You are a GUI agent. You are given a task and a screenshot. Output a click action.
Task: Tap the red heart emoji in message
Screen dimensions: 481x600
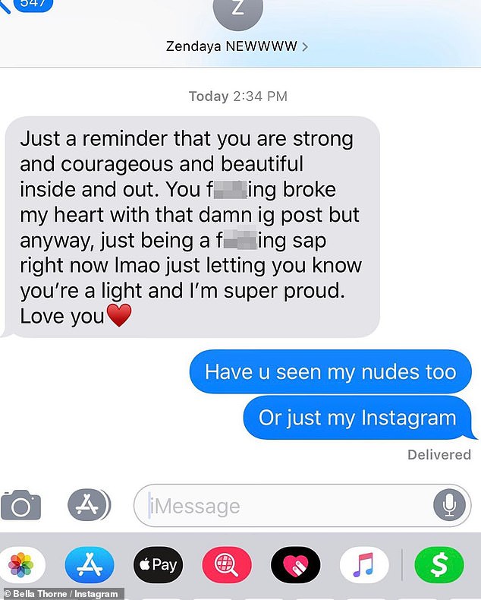coord(119,315)
